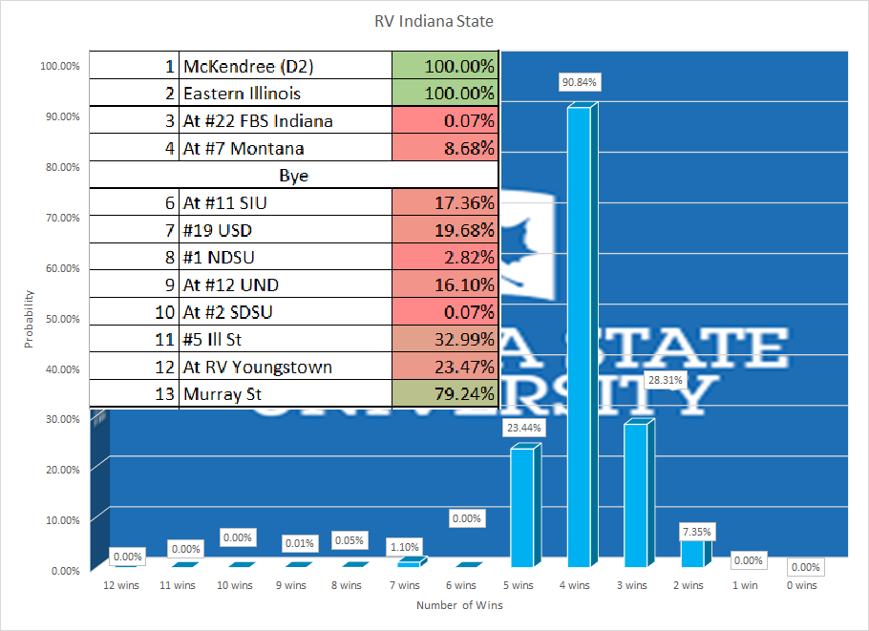This screenshot has height=631, width=869.
Task: Click the 7.35% data label
Action: [696, 531]
